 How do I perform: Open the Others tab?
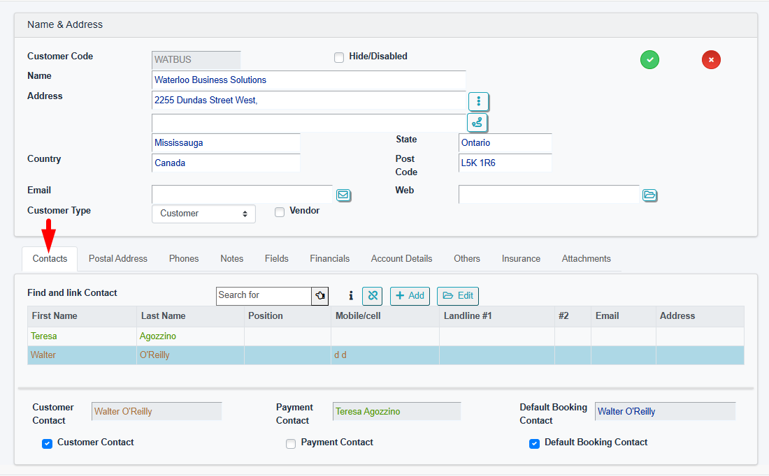pyautogui.click(x=466, y=258)
